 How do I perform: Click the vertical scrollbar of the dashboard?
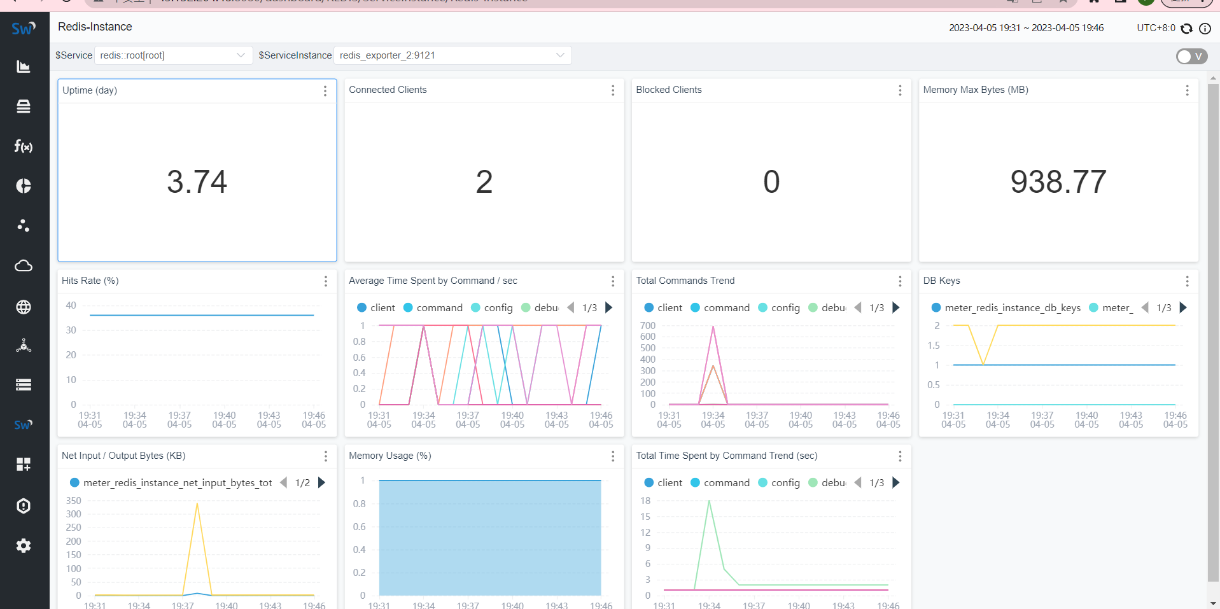1213,331
